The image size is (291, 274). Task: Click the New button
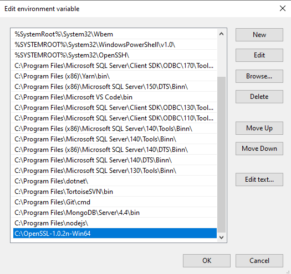(259, 35)
